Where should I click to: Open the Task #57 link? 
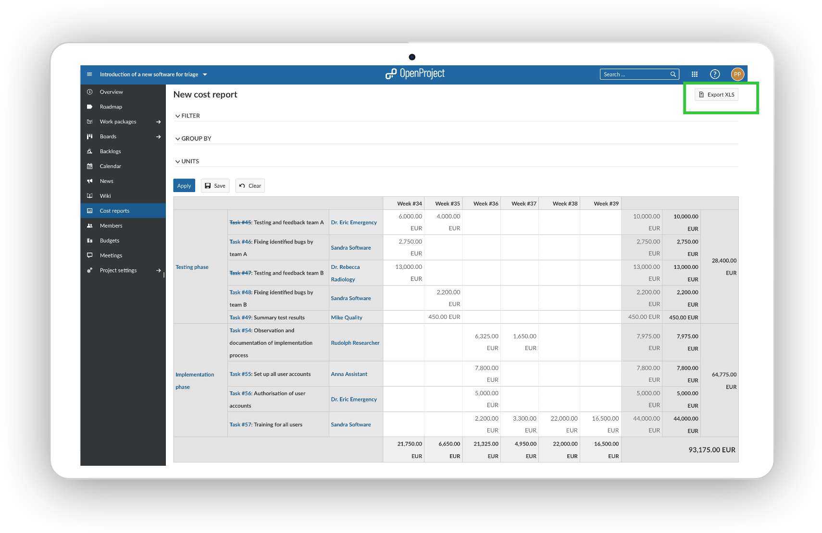pyautogui.click(x=240, y=424)
